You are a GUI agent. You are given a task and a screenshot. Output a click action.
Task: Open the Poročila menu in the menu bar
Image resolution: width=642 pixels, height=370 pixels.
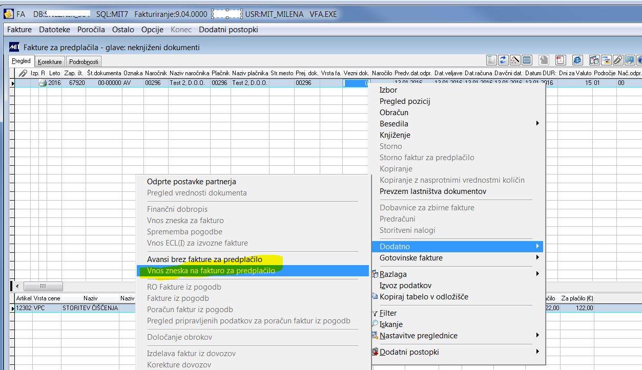[x=91, y=30]
